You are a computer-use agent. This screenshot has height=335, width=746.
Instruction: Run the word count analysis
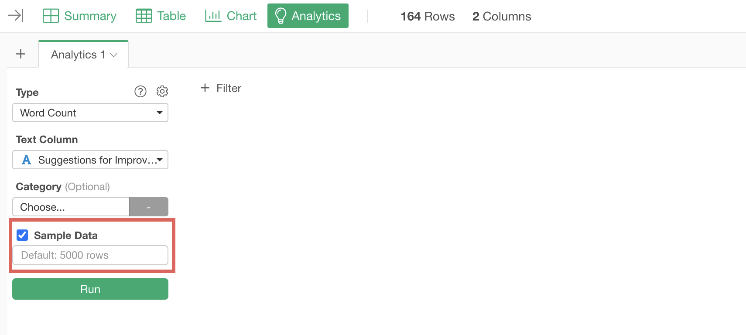90,289
